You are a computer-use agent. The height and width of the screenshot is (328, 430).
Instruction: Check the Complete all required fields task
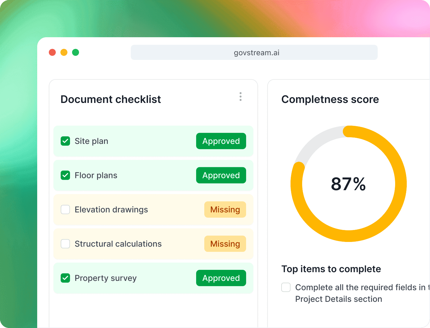[x=286, y=287]
